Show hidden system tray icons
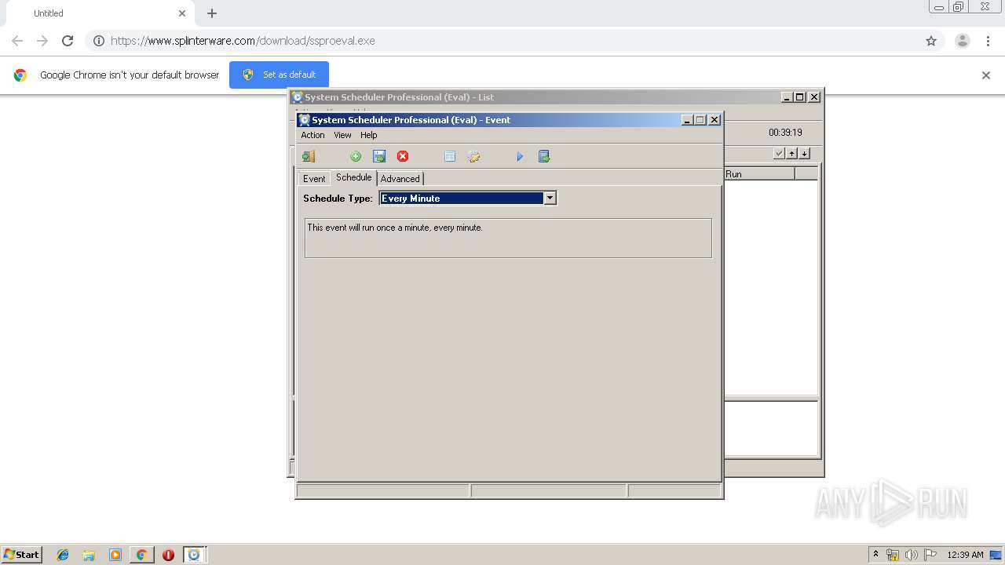The image size is (1005, 565). tap(876, 555)
